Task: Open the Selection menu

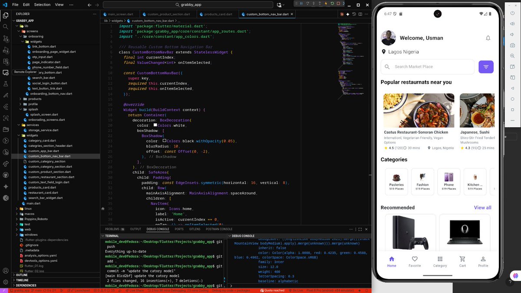Action: pos(42,4)
